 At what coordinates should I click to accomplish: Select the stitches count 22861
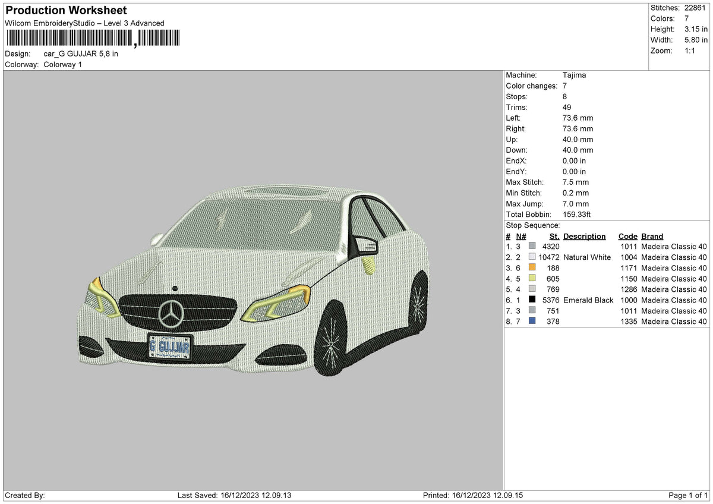click(695, 8)
